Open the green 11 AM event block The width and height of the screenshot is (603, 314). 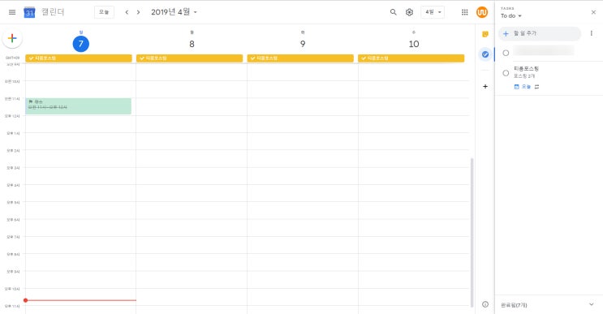79,106
